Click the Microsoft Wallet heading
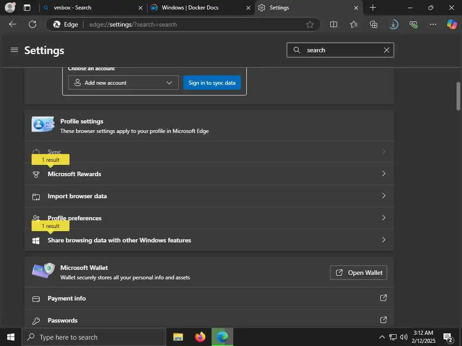The height and width of the screenshot is (346, 462). tap(84, 268)
